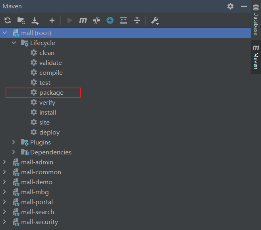
Task: Click the gear icon beside verify
Action: point(34,102)
